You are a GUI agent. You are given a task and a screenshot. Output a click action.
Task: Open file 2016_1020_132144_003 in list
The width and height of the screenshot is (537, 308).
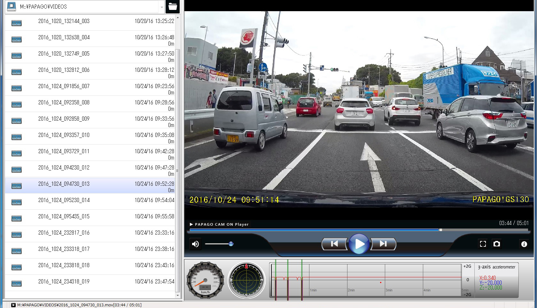[64, 21]
